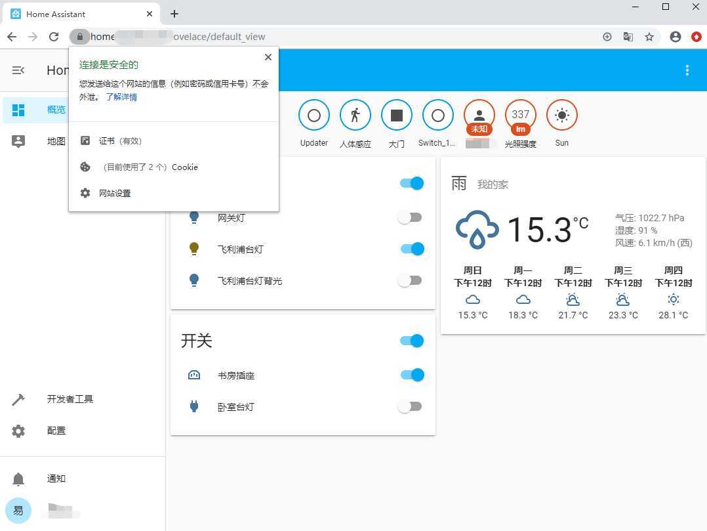Toggle the lights group master switch
This screenshot has height=531, width=707.
click(x=412, y=183)
